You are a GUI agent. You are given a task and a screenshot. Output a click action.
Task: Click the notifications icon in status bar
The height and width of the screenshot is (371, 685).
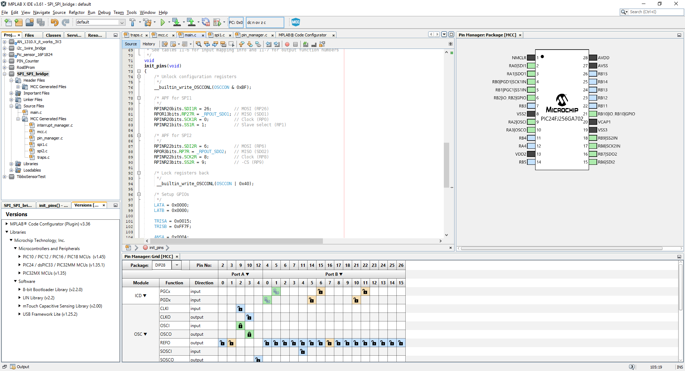[632, 367]
